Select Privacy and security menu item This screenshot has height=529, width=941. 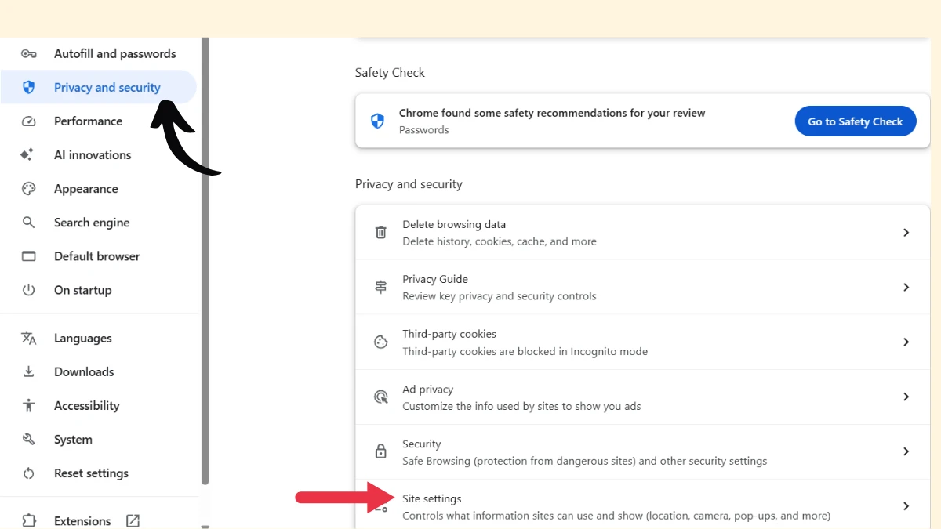coord(98,87)
